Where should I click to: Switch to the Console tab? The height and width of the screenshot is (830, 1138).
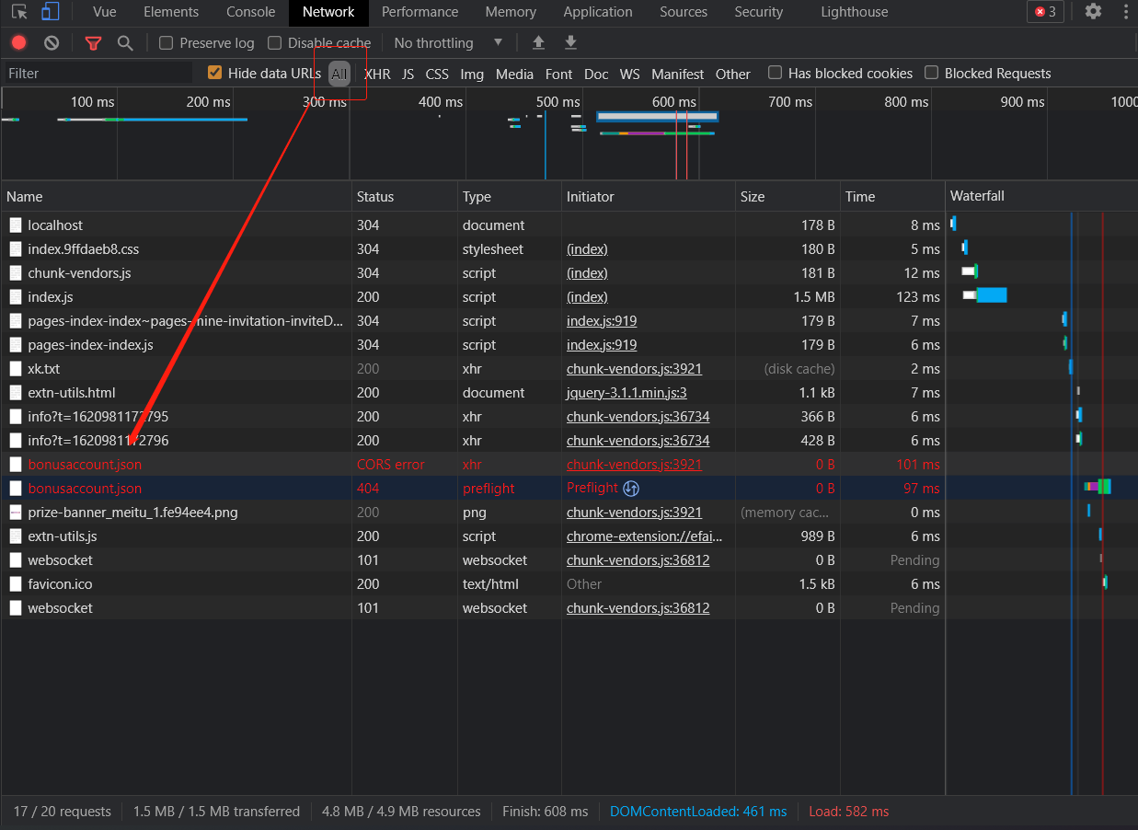(x=251, y=12)
